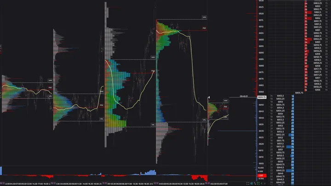
Task: Select the 12.12 date marker on time axis
Action: coord(155,183)
